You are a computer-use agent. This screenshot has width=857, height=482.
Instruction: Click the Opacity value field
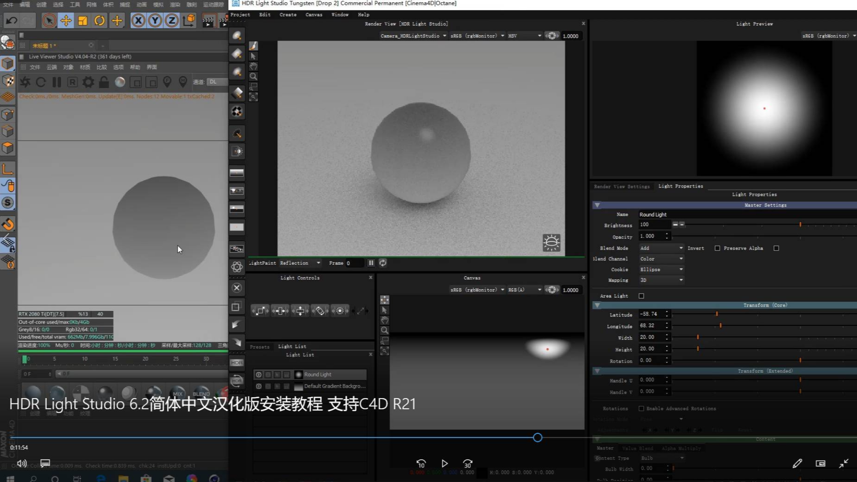tap(651, 236)
